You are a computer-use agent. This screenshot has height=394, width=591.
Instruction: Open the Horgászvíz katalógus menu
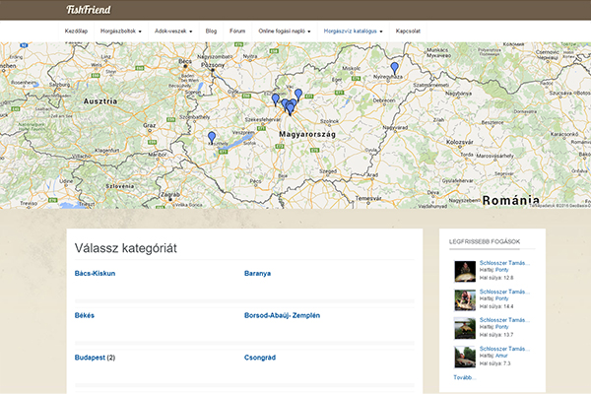355,31
